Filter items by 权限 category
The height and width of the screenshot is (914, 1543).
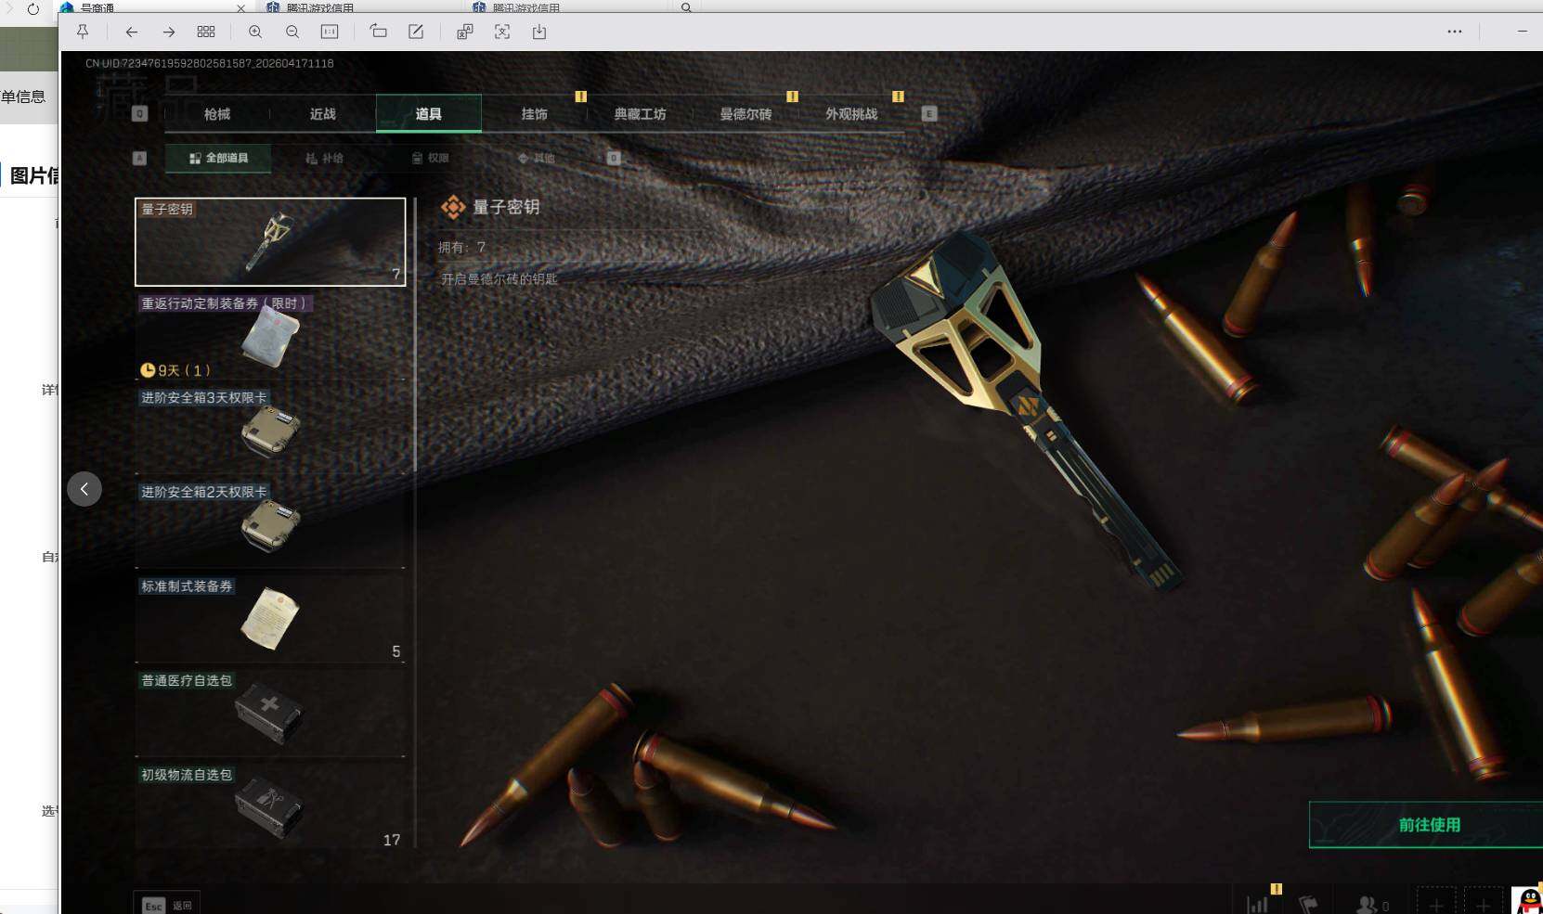(431, 159)
